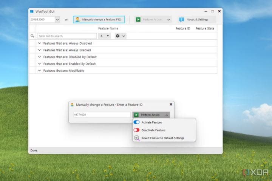This screenshot has height=181, width=272.
Task: Click the ViVeTool GUI title bar app icon
Action: pos(32,11)
